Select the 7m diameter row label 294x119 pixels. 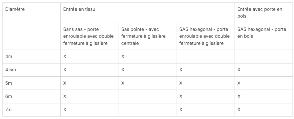pos(9,110)
